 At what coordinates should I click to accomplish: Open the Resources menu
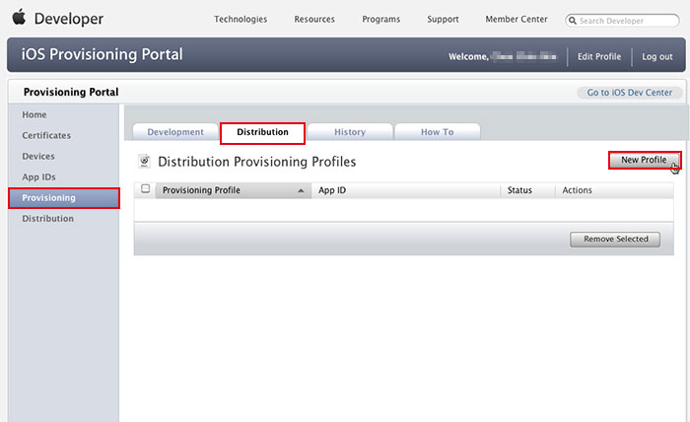[314, 20]
